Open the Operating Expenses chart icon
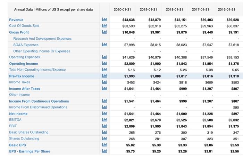Image resolution: width=243 pixels, height=159 pixels. pyautogui.click(x=104, y=57)
